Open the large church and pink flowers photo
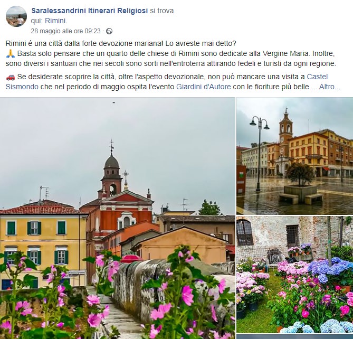Image resolution: width=353 pixels, height=339 pixels. click(x=117, y=218)
